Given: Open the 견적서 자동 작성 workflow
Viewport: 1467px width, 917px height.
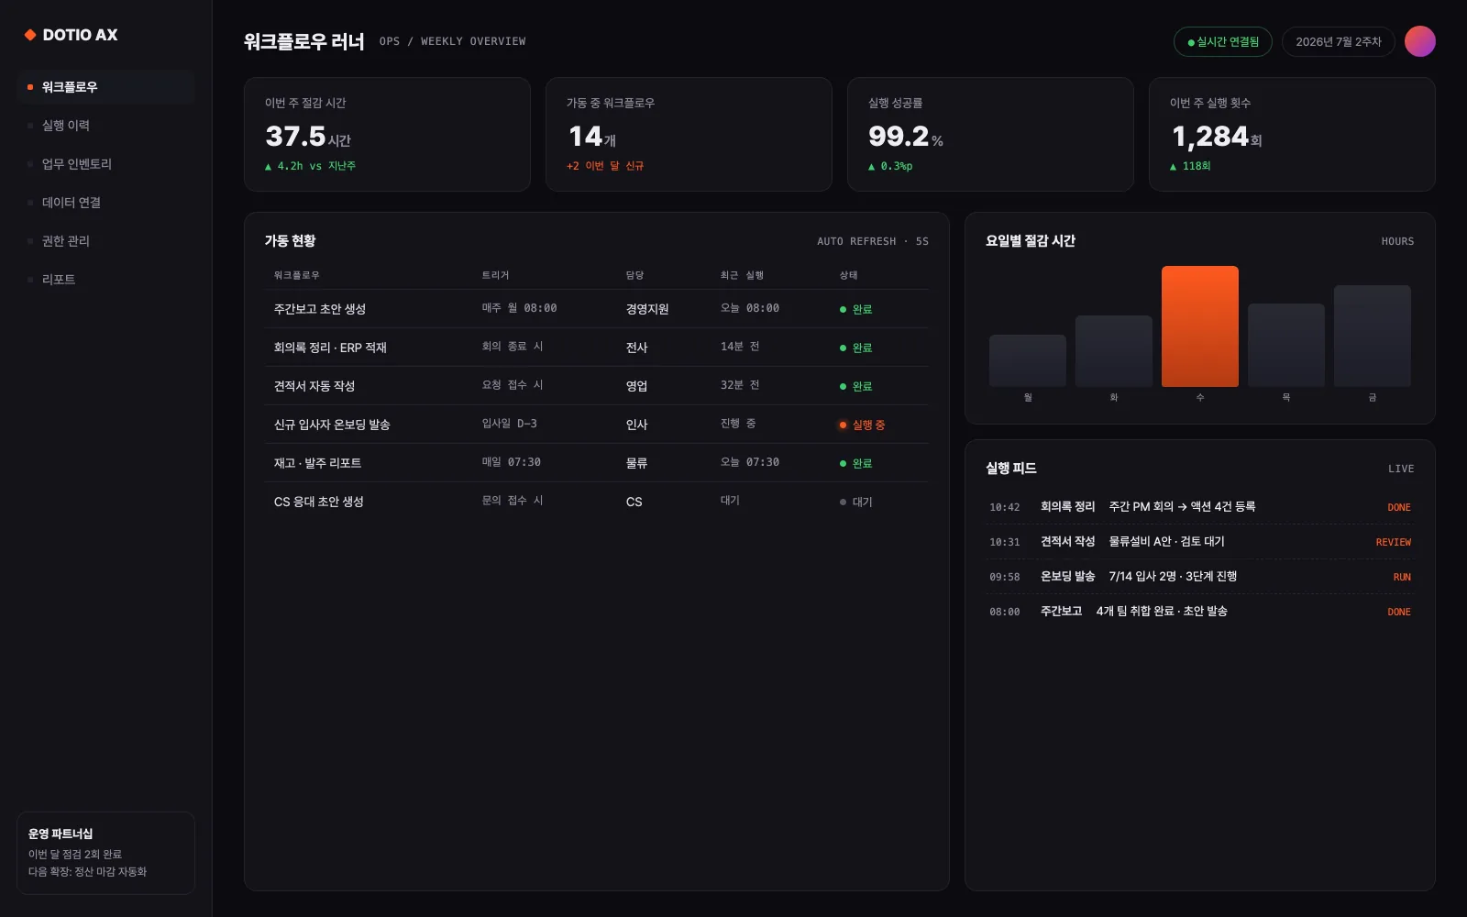Looking at the screenshot, I should pyautogui.click(x=596, y=386).
